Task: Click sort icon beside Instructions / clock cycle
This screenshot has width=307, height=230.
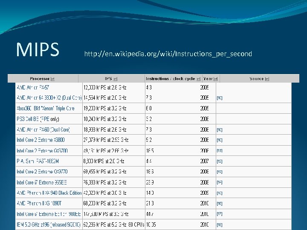Action: pyautogui.click(x=198, y=79)
